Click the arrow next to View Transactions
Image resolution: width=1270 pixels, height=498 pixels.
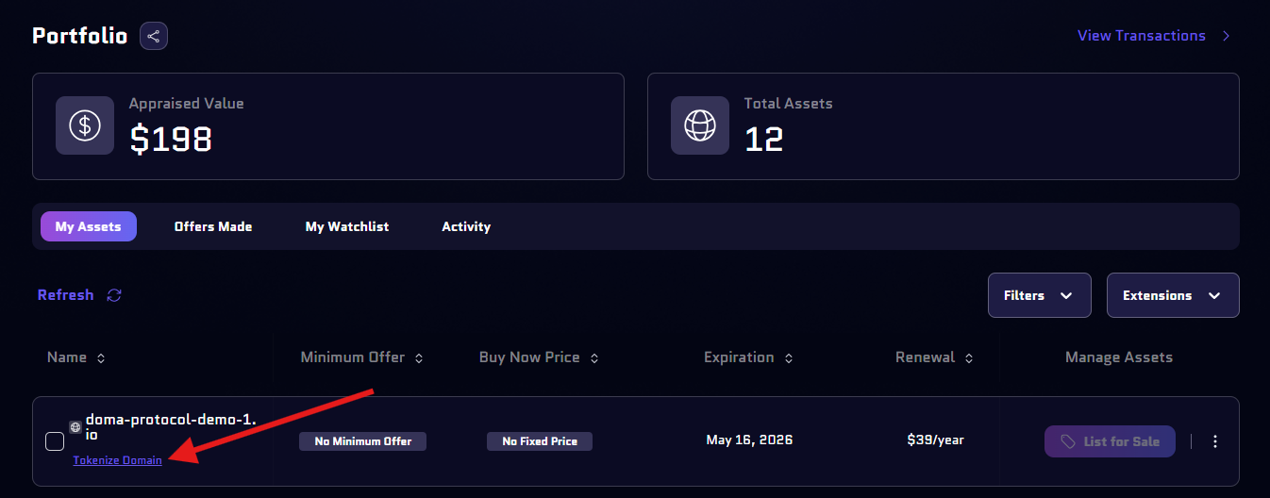1226,36
